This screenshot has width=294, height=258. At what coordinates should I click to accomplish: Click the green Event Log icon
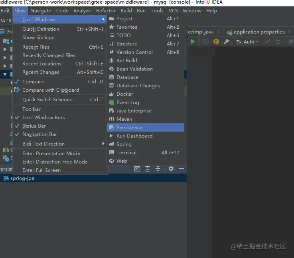click(111, 102)
